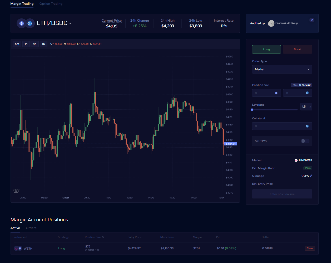The height and width of the screenshot is (263, 331).
Task: Click the TradingView logo on the chart
Action: click(x=16, y=191)
